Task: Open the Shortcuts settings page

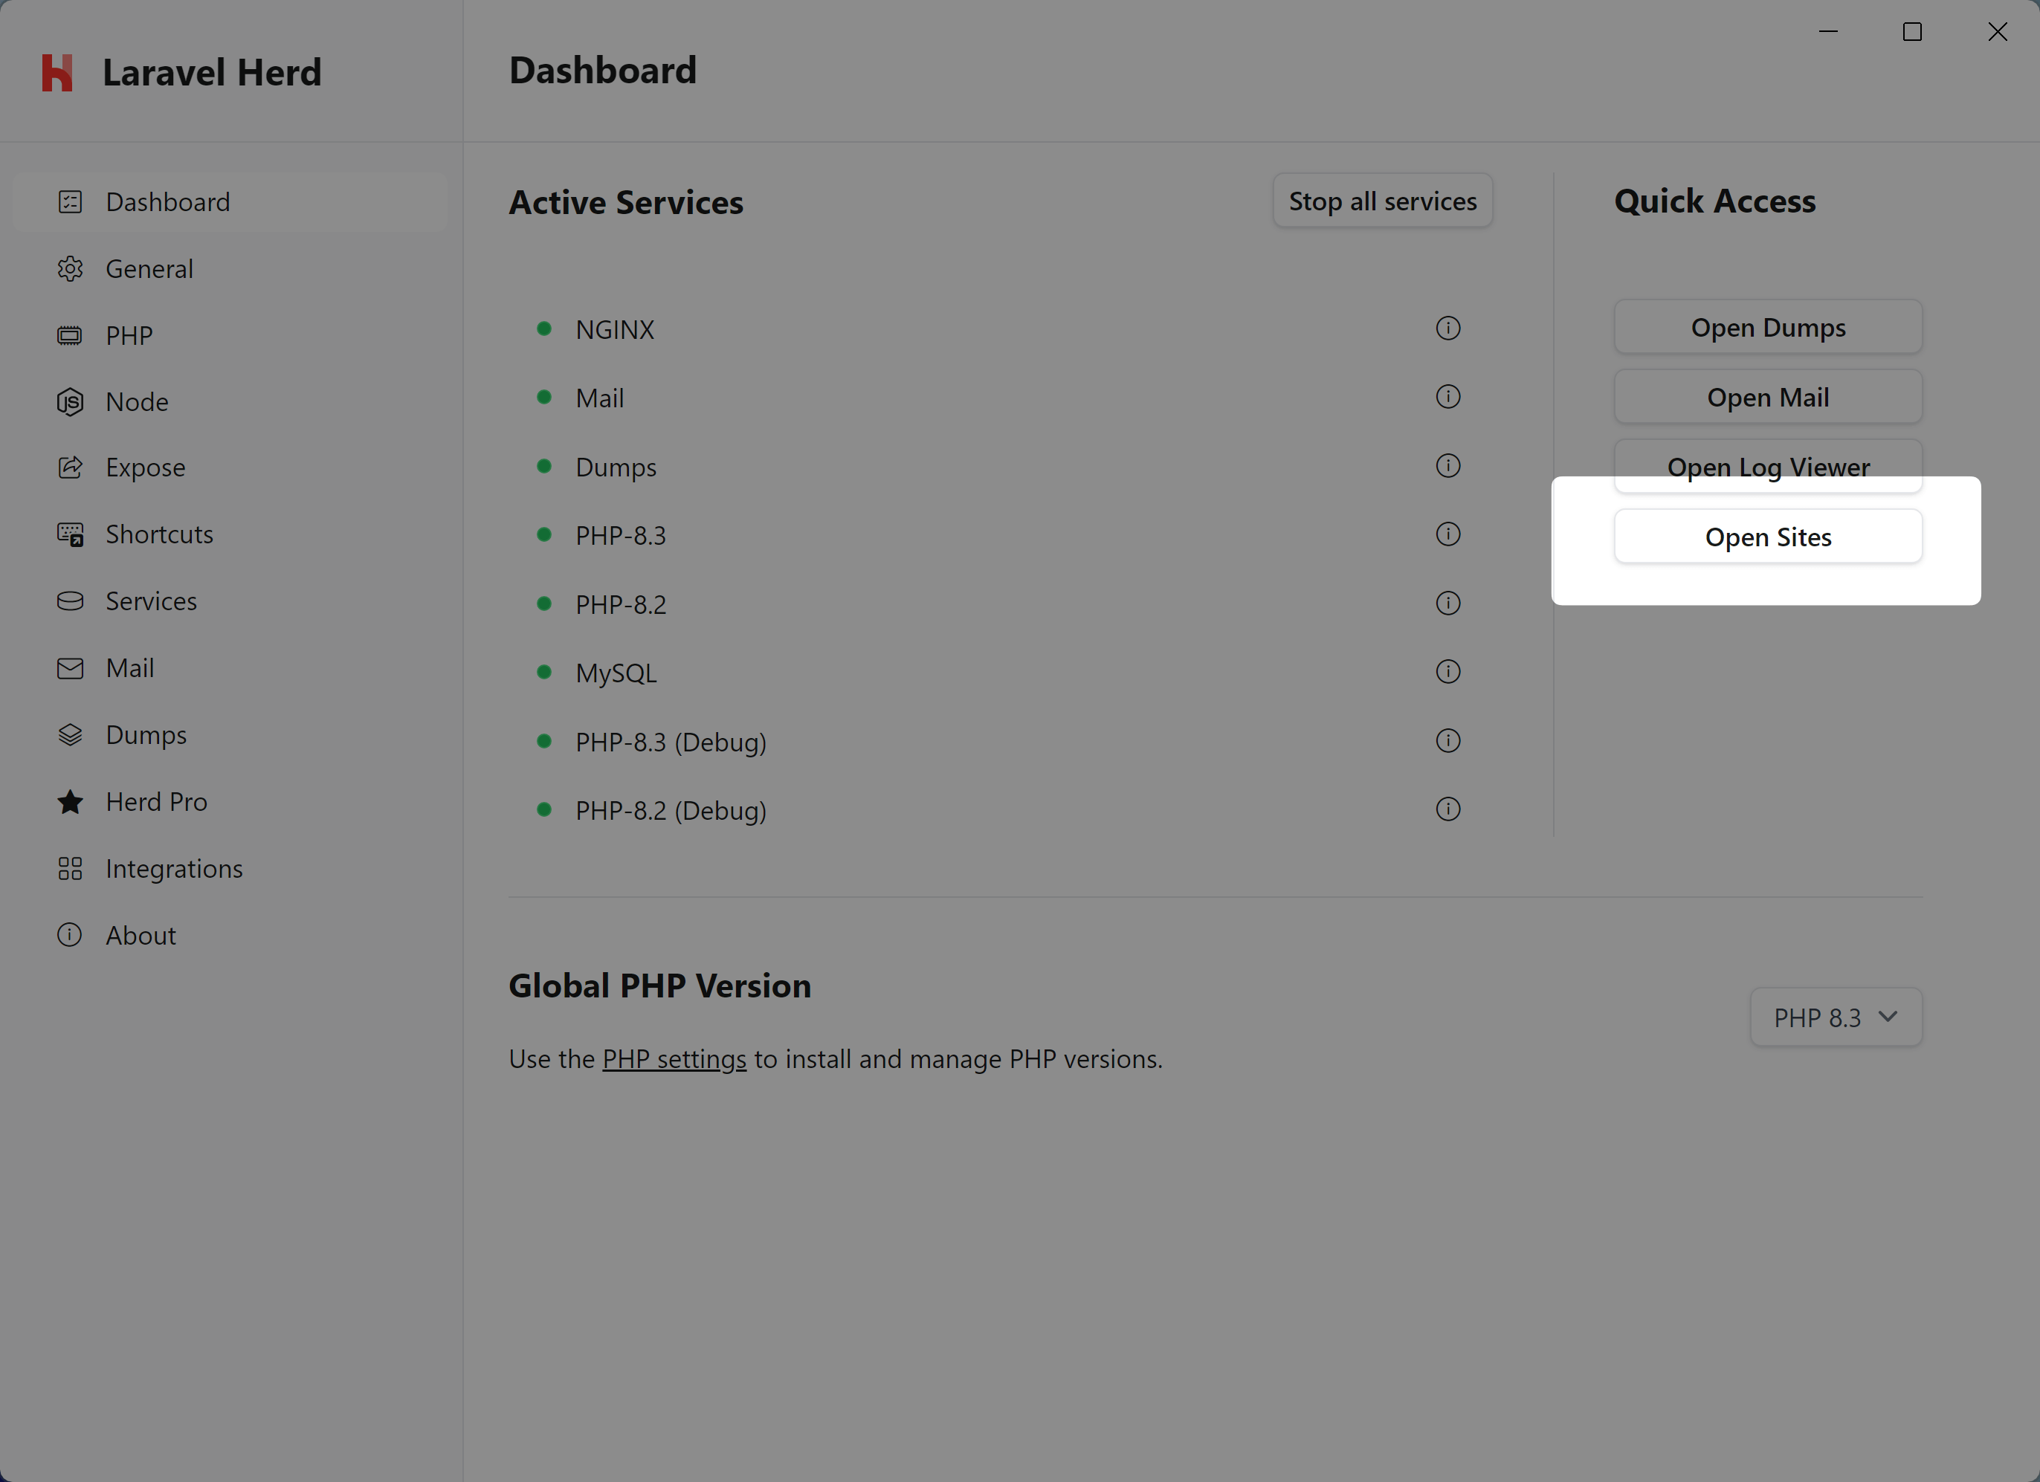Action: pyautogui.click(x=159, y=534)
